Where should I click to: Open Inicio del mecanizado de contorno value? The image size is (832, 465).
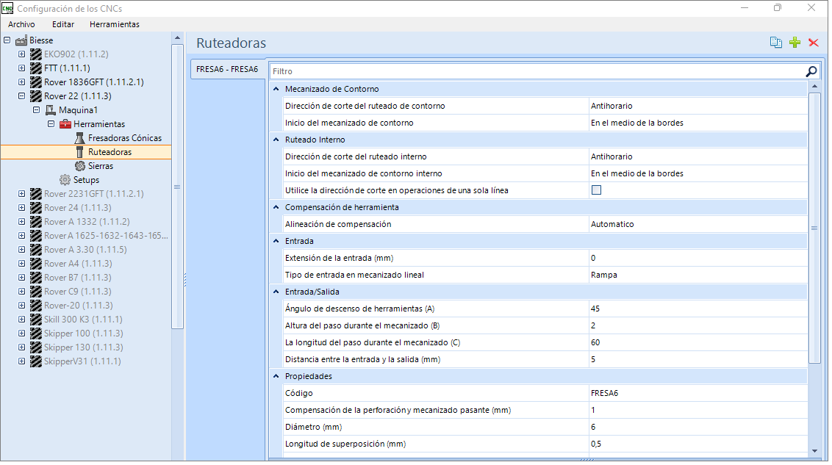698,123
